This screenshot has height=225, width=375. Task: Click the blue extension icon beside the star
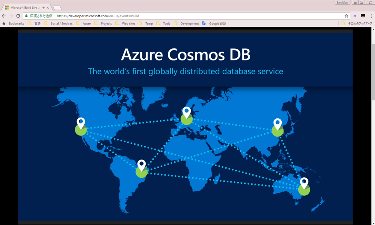coord(355,16)
